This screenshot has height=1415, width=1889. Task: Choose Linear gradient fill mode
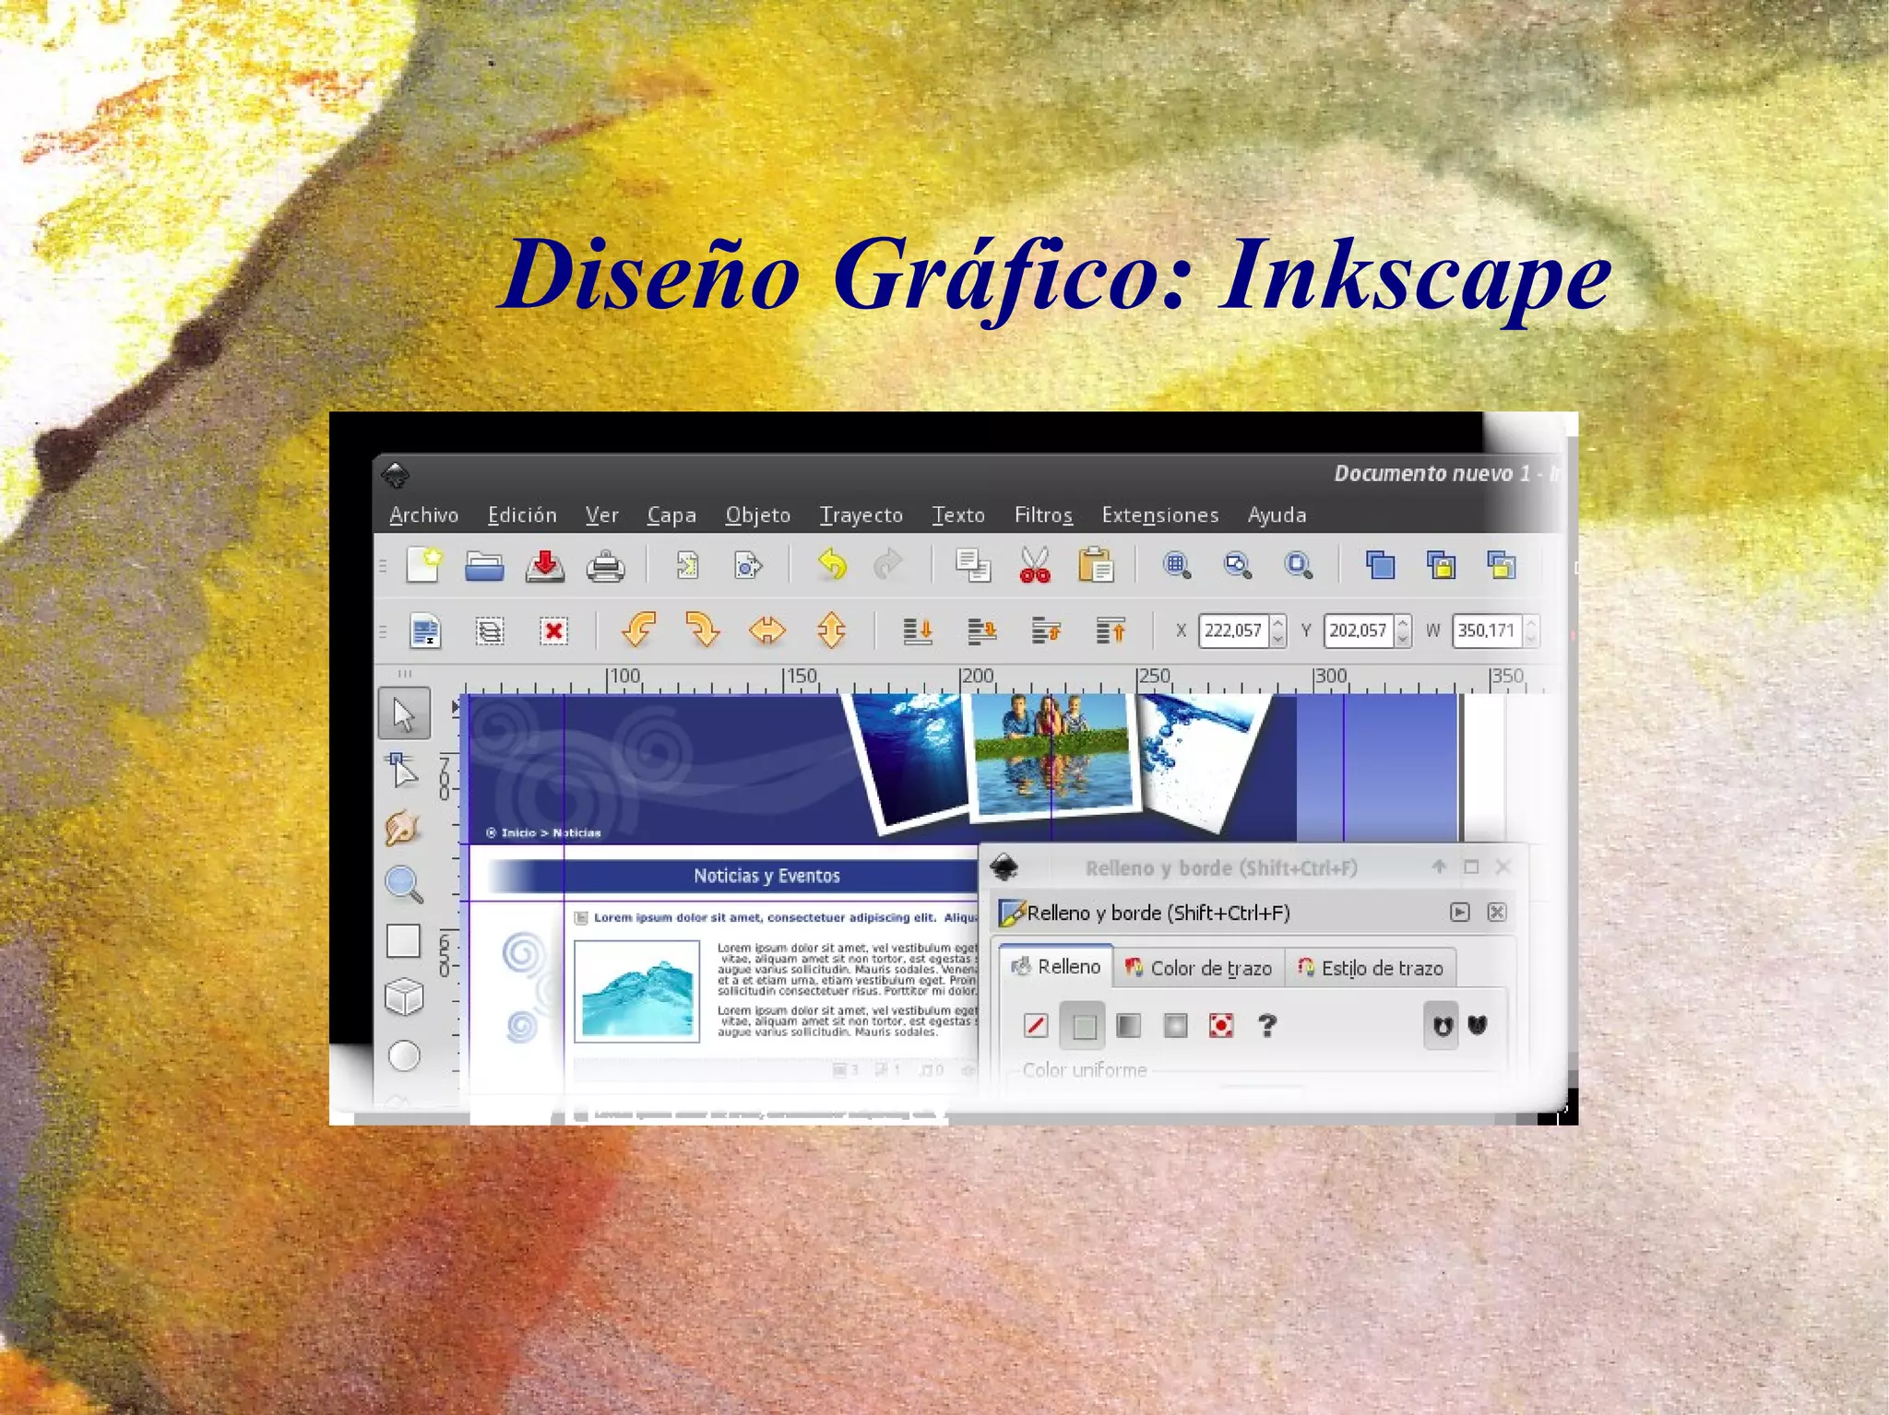(x=1129, y=1026)
